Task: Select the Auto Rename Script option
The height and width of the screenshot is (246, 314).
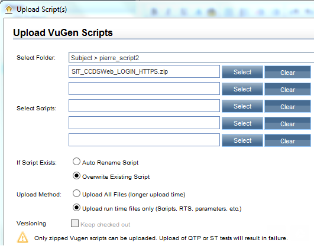Action: pyautogui.click(x=76, y=162)
